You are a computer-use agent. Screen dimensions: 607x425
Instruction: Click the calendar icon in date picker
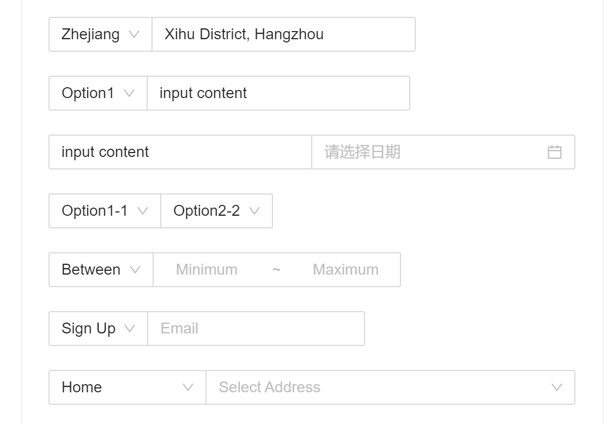[554, 152]
